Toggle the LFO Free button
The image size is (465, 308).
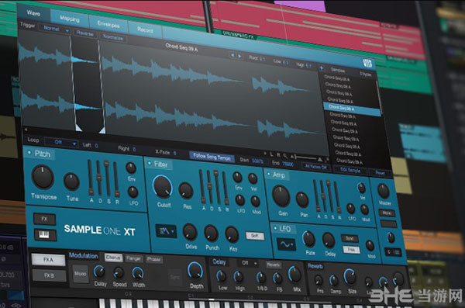pos(351,250)
